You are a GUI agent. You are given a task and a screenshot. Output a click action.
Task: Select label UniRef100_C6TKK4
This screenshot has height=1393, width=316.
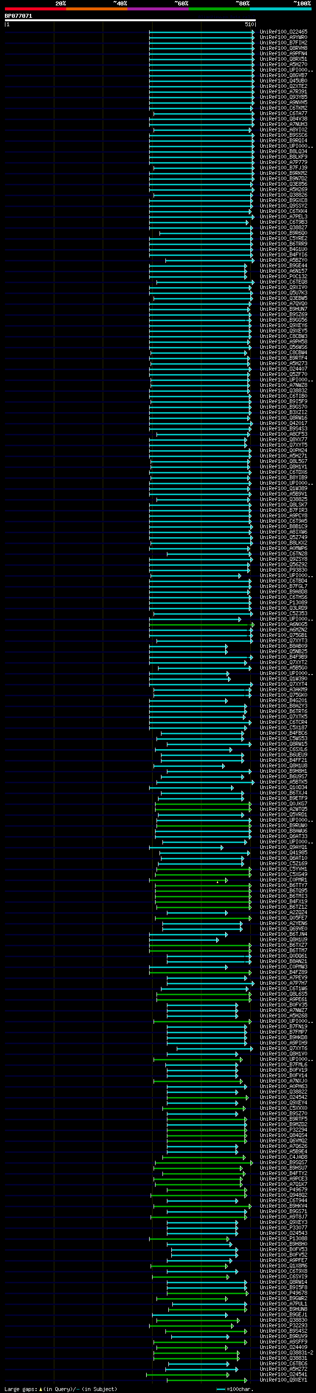pyautogui.click(x=283, y=211)
